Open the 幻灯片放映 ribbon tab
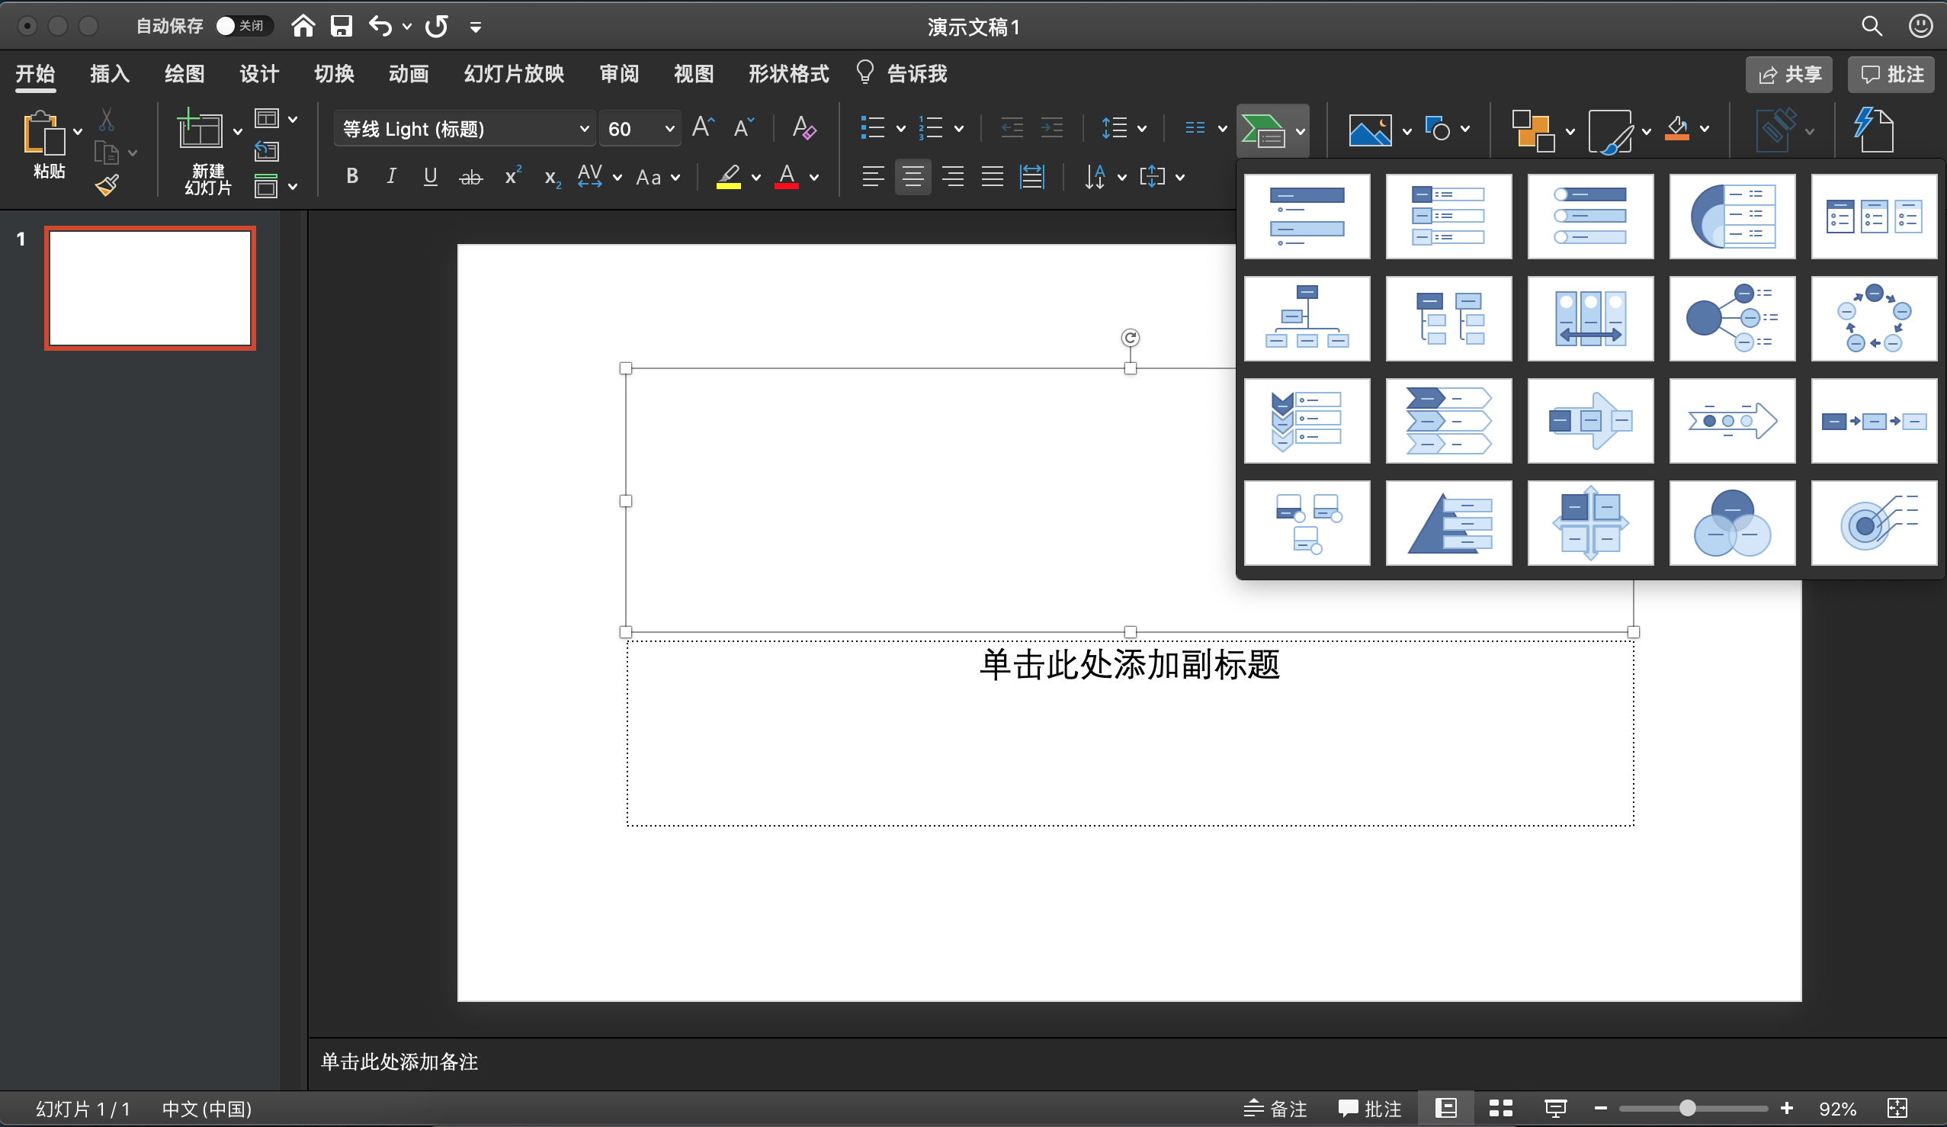Image resolution: width=1947 pixels, height=1127 pixels. (x=513, y=73)
